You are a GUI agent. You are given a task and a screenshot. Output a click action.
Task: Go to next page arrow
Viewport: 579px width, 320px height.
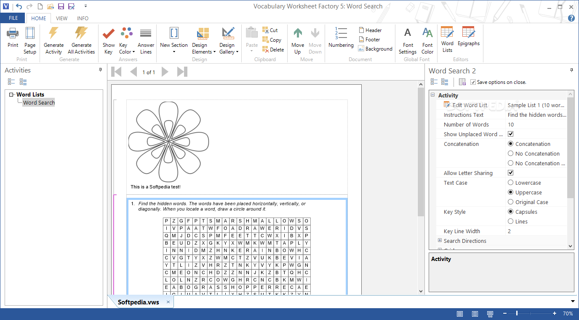165,72
